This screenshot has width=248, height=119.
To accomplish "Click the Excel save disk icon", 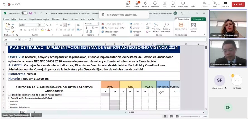I will (31, 13).
